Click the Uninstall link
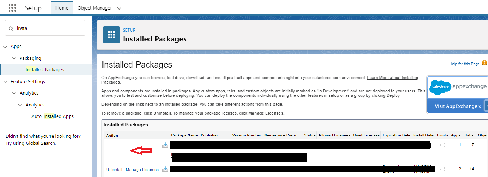This screenshot has height=177, width=488. click(x=114, y=170)
